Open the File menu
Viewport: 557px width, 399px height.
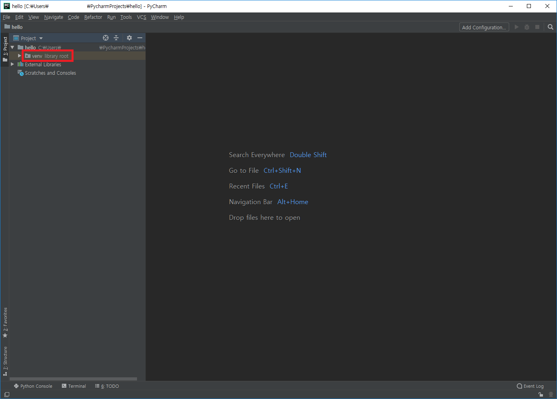click(x=6, y=17)
